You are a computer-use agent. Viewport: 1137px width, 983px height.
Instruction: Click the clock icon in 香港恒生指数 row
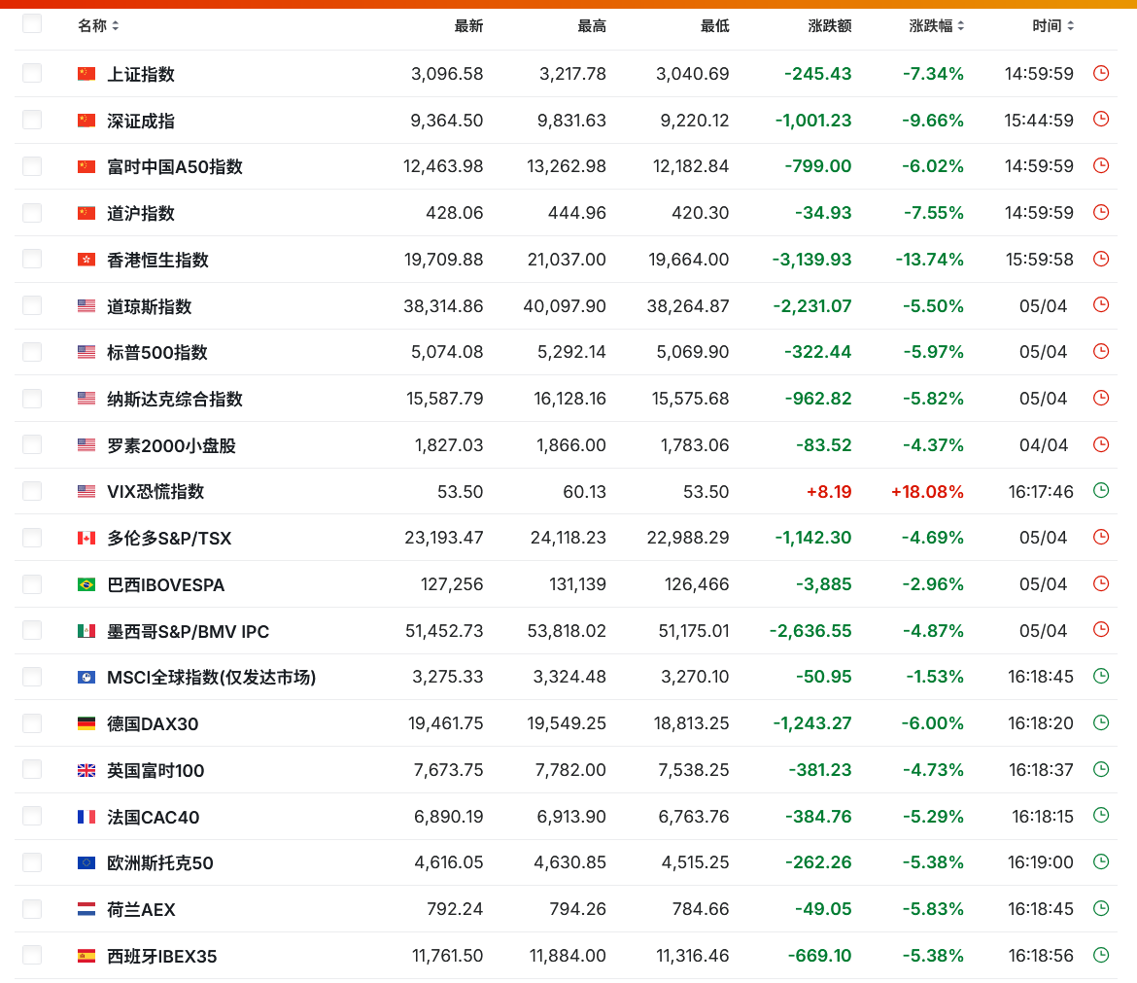click(x=1101, y=259)
